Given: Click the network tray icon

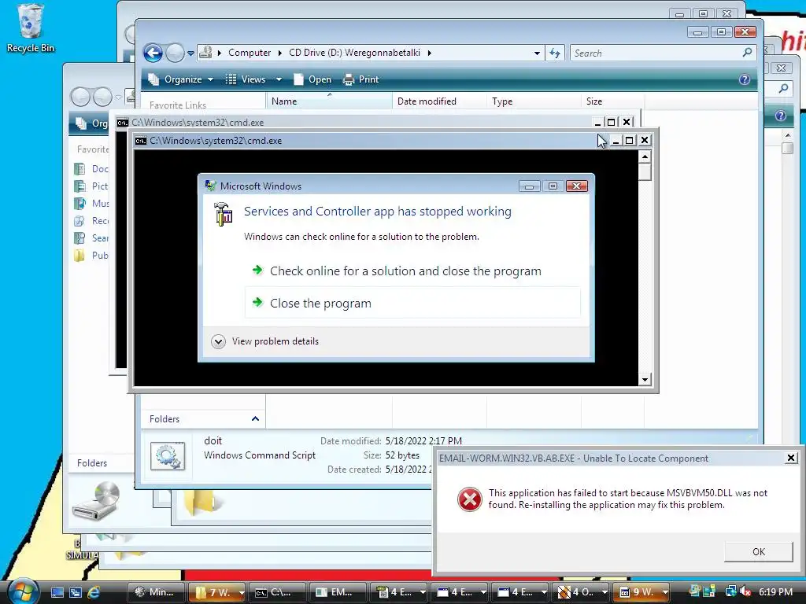Looking at the screenshot, I should [x=730, y=592].
